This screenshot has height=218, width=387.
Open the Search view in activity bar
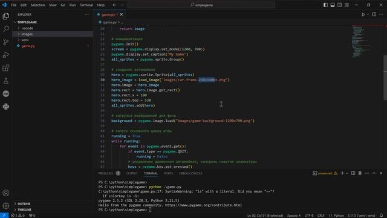point(6,29)
